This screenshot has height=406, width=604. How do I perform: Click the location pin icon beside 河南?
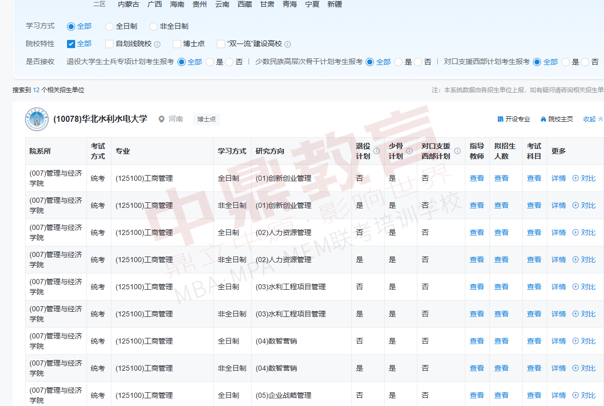(162, 119)
